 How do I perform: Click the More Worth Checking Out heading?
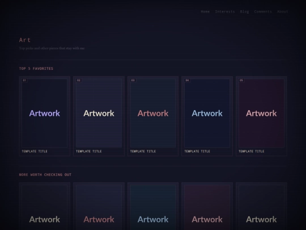pos(45,175)
